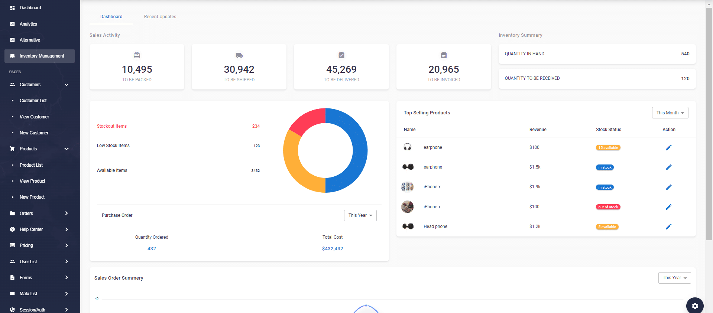Click edit pencil for 15 available earphone
This screenshot has width=713, height=313.
(668, 147)
